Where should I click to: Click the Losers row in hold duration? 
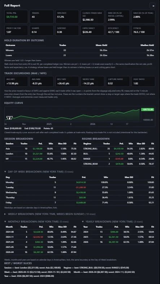click(80, 55)
